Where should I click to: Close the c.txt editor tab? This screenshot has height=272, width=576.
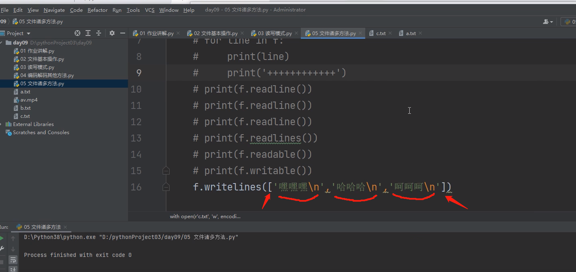tap(390, 33)
